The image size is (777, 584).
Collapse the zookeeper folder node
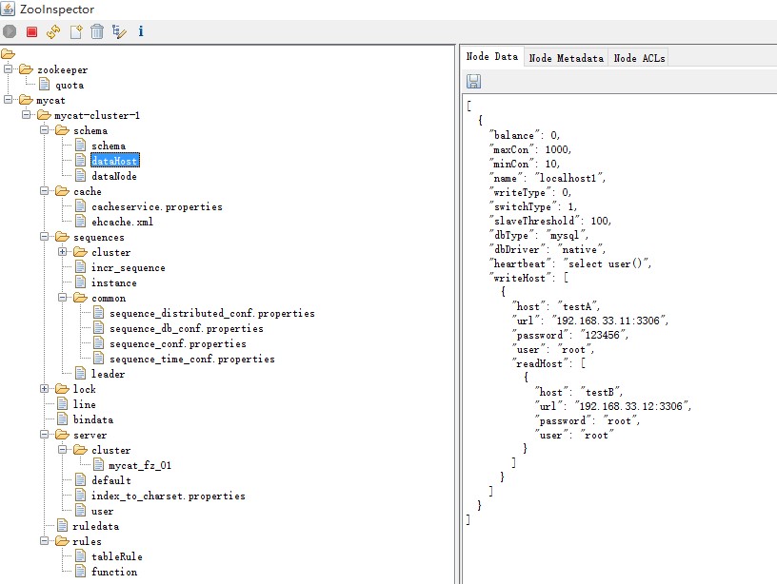(10, 69)
